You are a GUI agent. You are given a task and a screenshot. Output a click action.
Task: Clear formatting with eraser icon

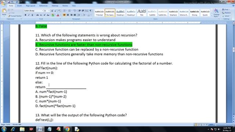pyautogui.click(x=59, y=11)
